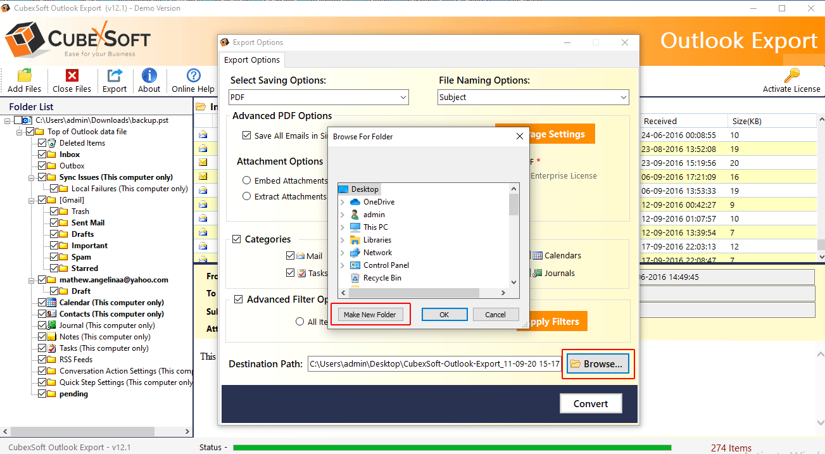Close the Browse For Folder dialog
This screenshot has width=825, height=454.
520,136
